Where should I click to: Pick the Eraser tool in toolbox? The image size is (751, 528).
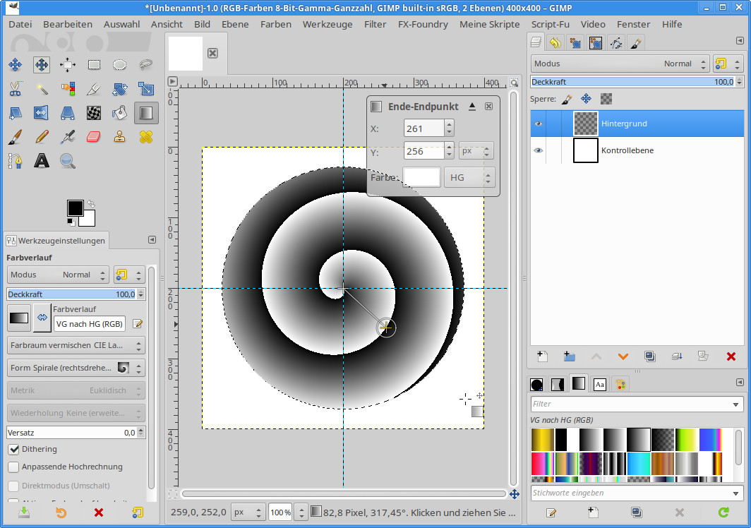coord(94,137)
